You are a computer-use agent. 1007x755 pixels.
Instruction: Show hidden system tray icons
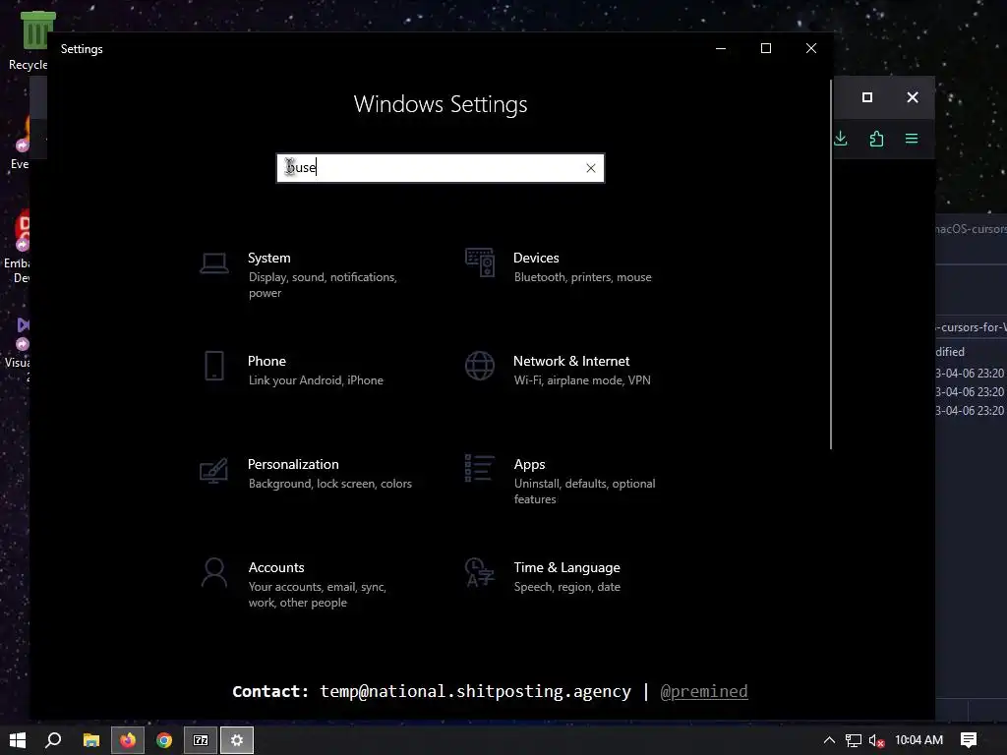tap(829, 740)
